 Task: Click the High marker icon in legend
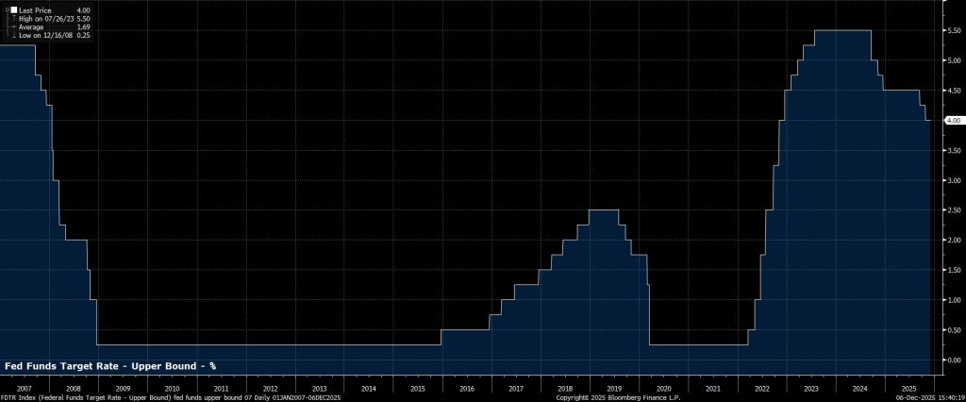click(x=14, y=18)
